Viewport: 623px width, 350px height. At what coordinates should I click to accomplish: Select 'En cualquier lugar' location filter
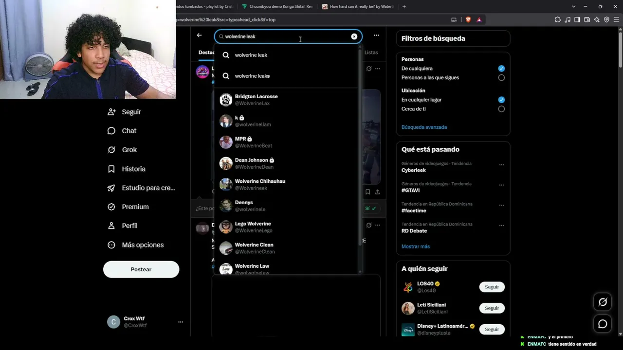click(501, 100)
